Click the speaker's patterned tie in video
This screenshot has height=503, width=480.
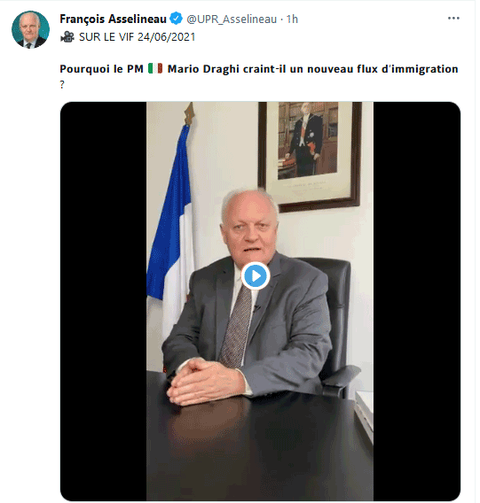point(237,328)
